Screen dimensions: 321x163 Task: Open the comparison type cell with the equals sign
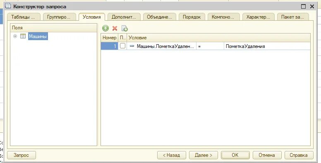coord(210,46)
